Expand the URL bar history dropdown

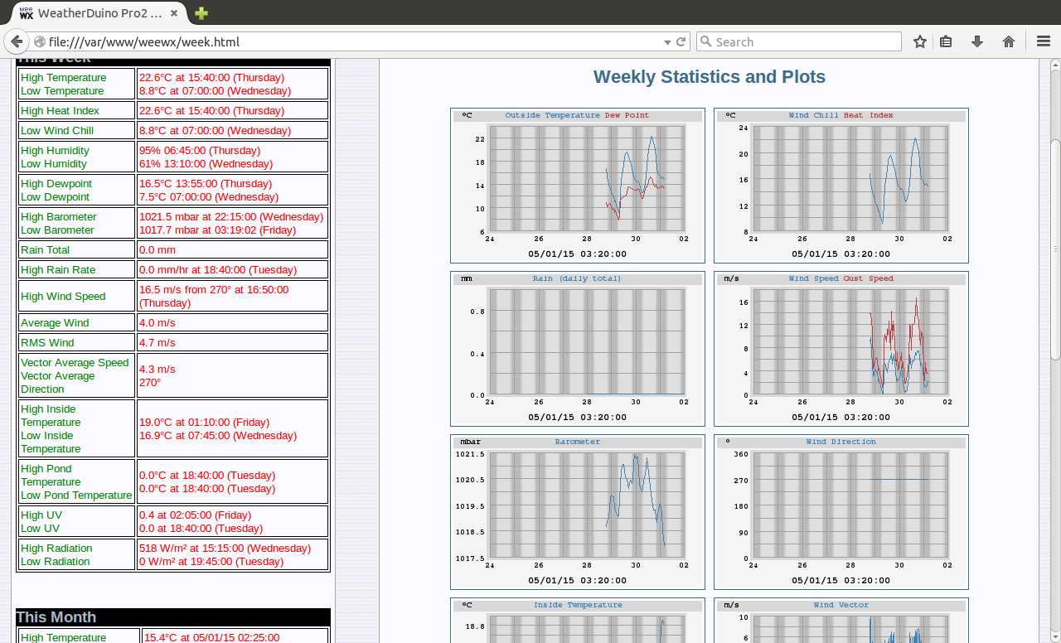pyautogui.click(x=667, y=41)
